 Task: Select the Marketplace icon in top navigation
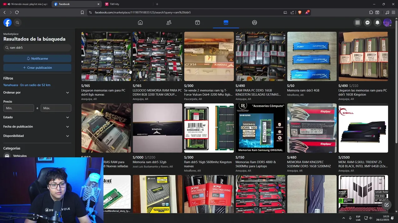pos(226,23)
